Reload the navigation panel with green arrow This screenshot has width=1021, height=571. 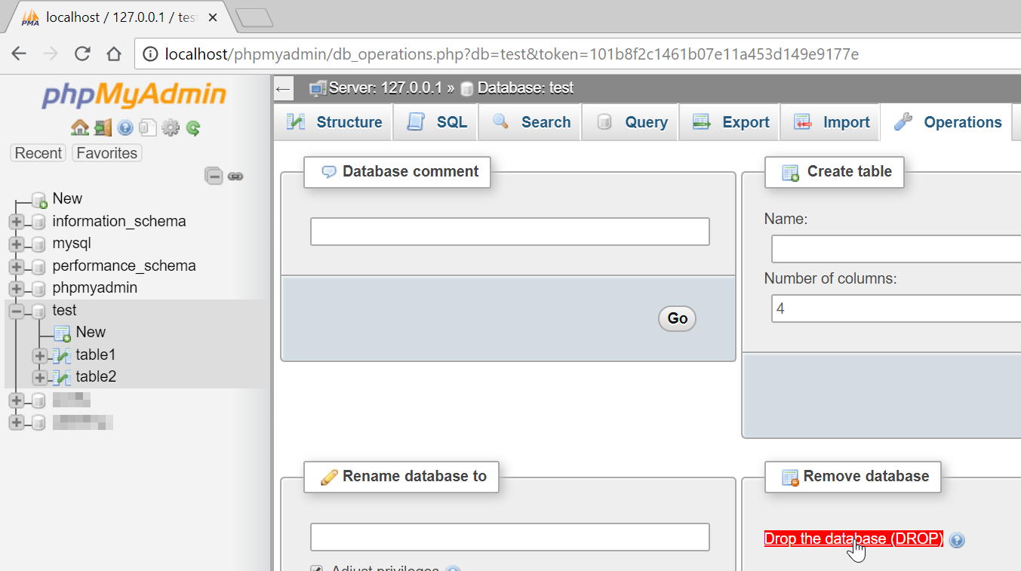pos(193,127)
